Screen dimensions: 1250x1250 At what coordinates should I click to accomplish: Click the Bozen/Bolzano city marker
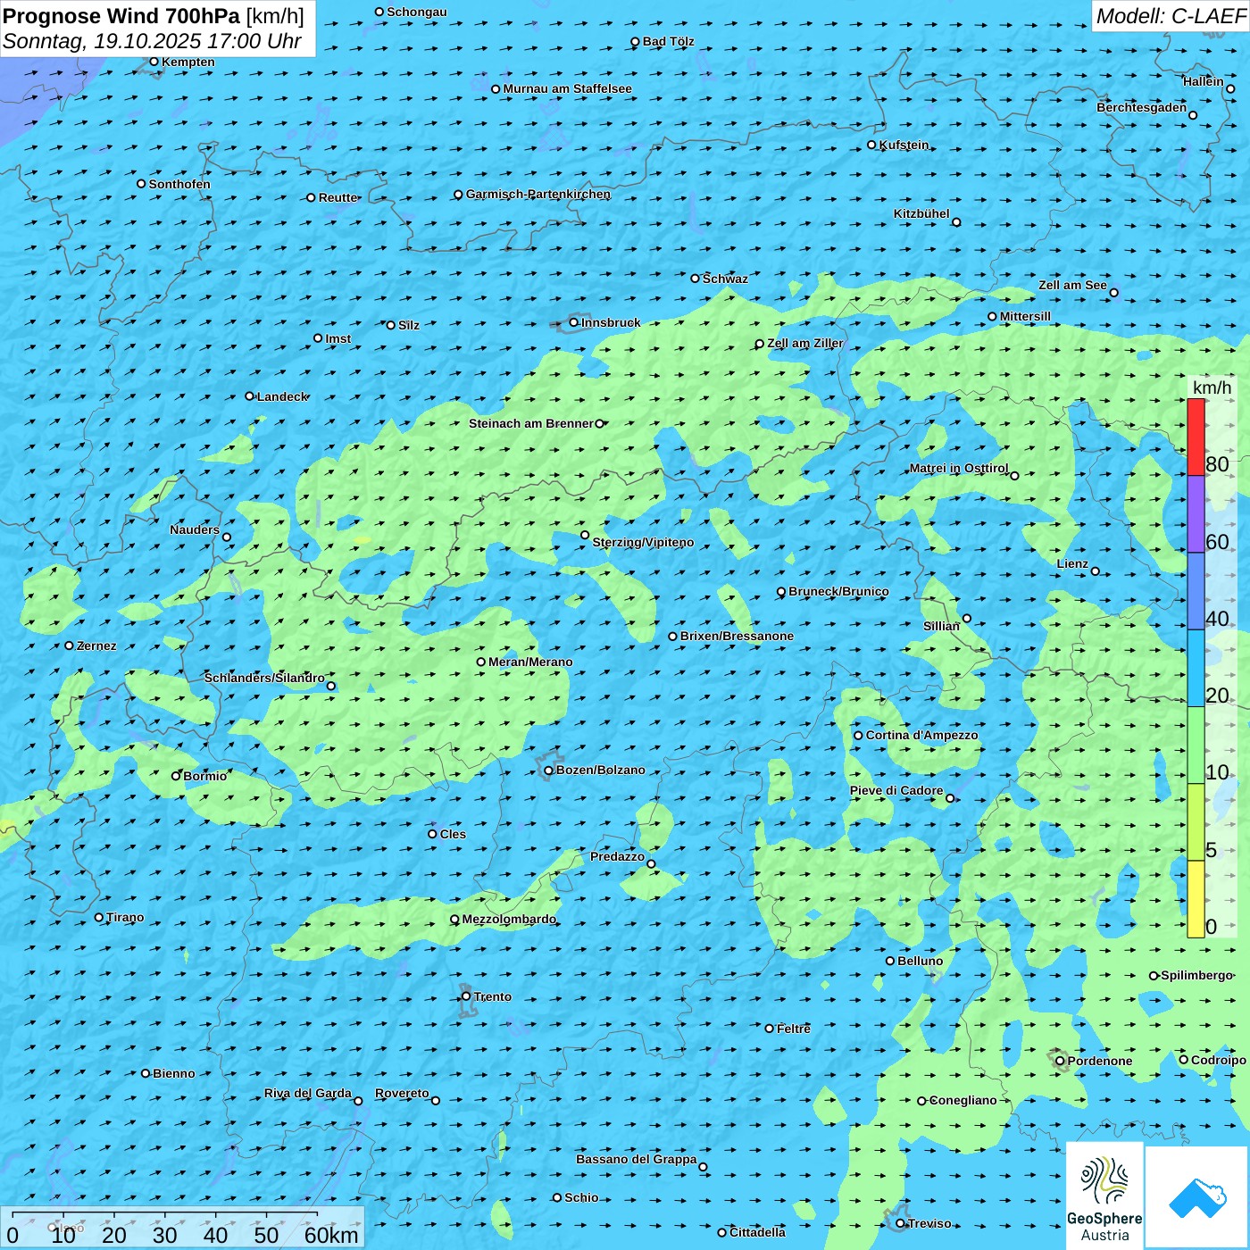tap(548, 771)
